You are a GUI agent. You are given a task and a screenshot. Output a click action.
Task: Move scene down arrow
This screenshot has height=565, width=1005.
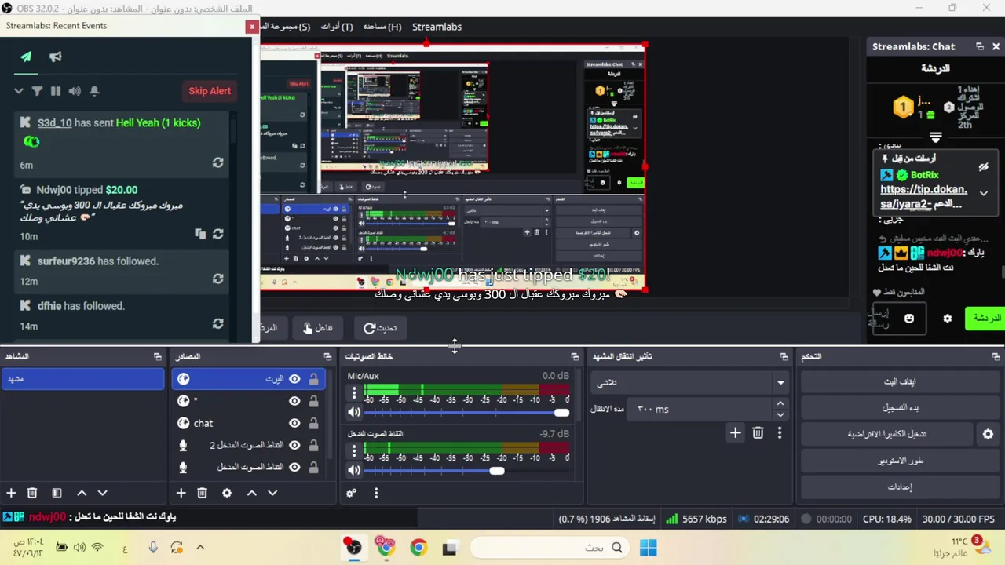click(102, 493)
